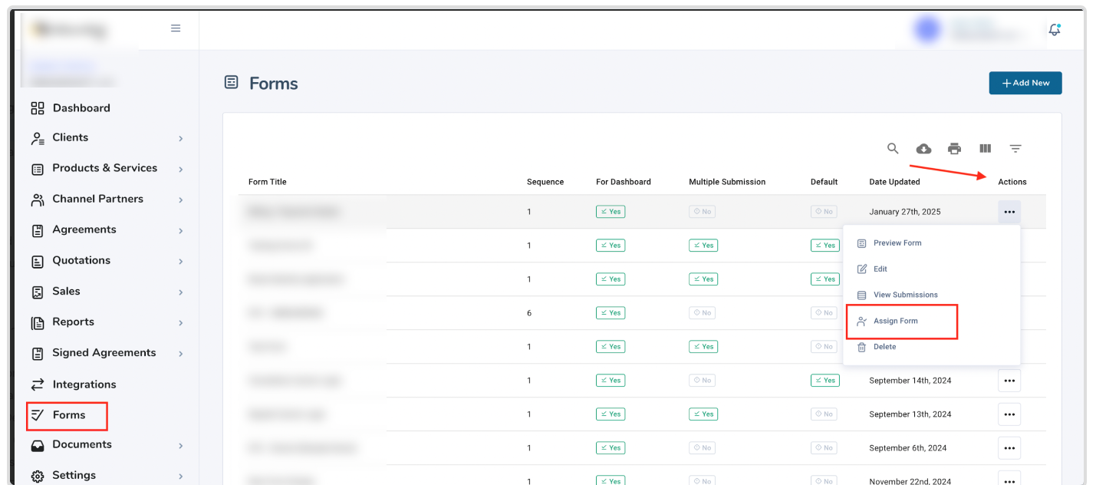The image size is (1096, 485).
Task: Toggle the For Dashboard Yes badge on first row
Action: click(x=610, y=211)
